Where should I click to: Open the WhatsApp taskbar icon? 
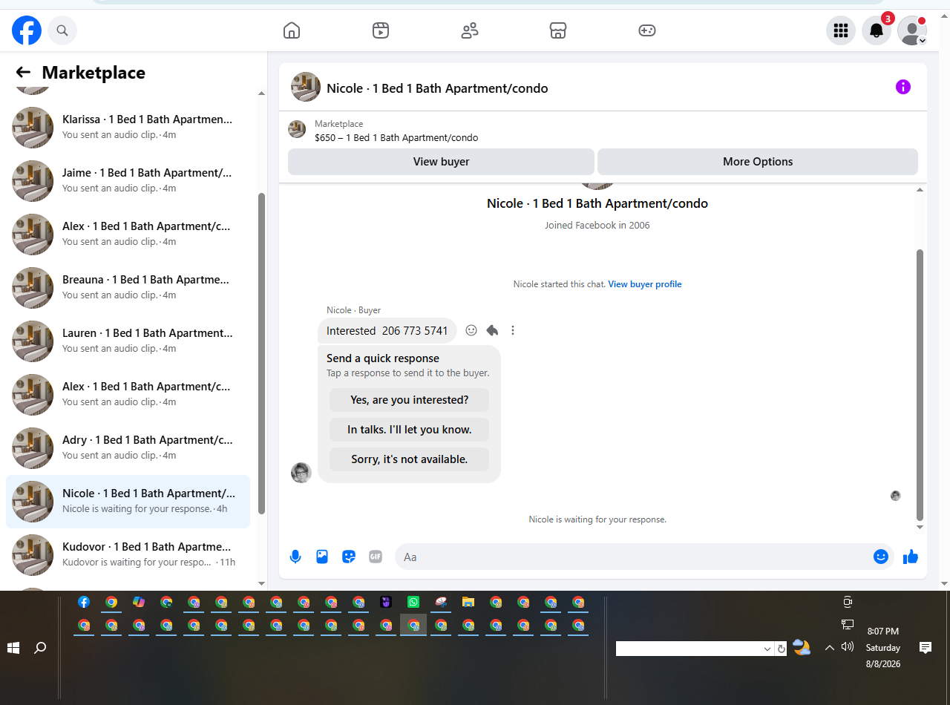tap(413, 603)
